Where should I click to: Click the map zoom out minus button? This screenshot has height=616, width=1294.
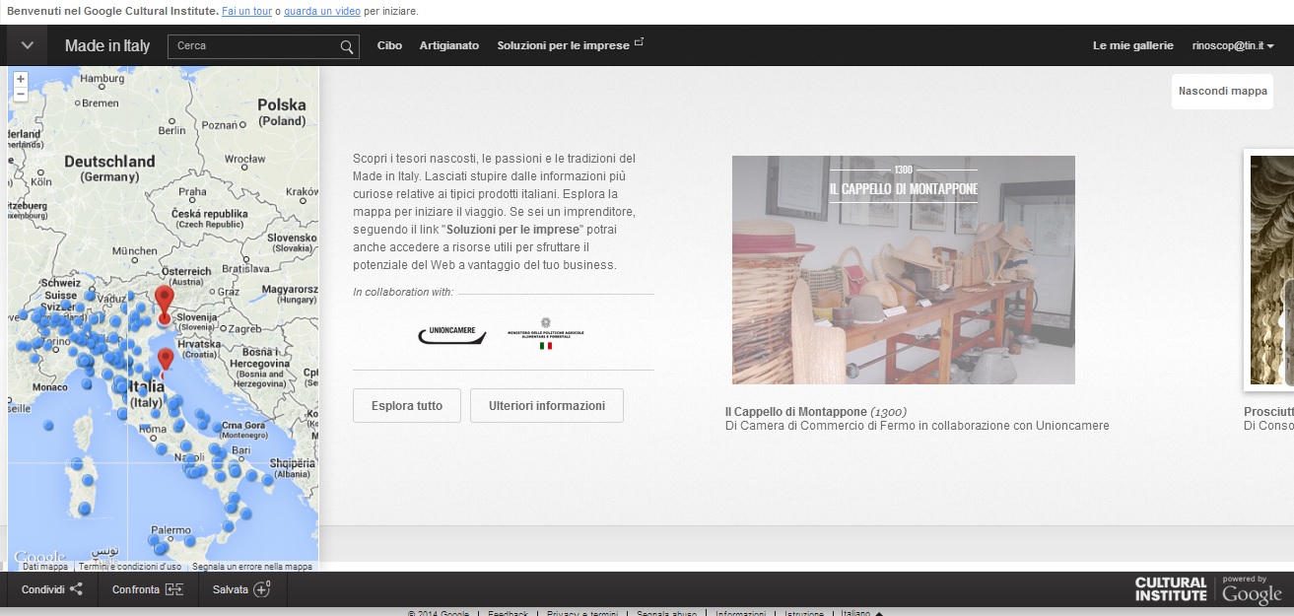click(21, 95)
